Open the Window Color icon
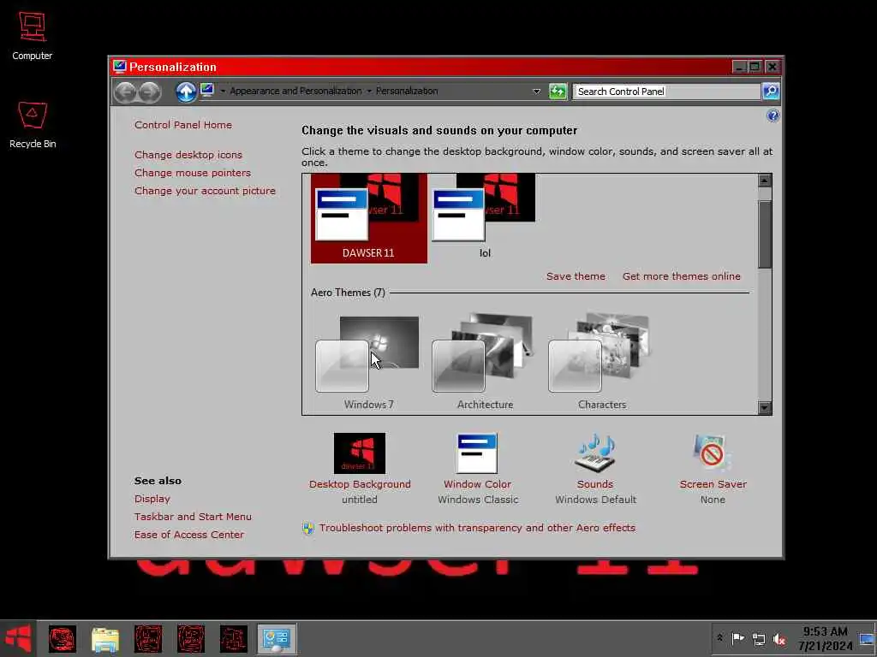Screen dimensions: 877x657 pos(477,453)
